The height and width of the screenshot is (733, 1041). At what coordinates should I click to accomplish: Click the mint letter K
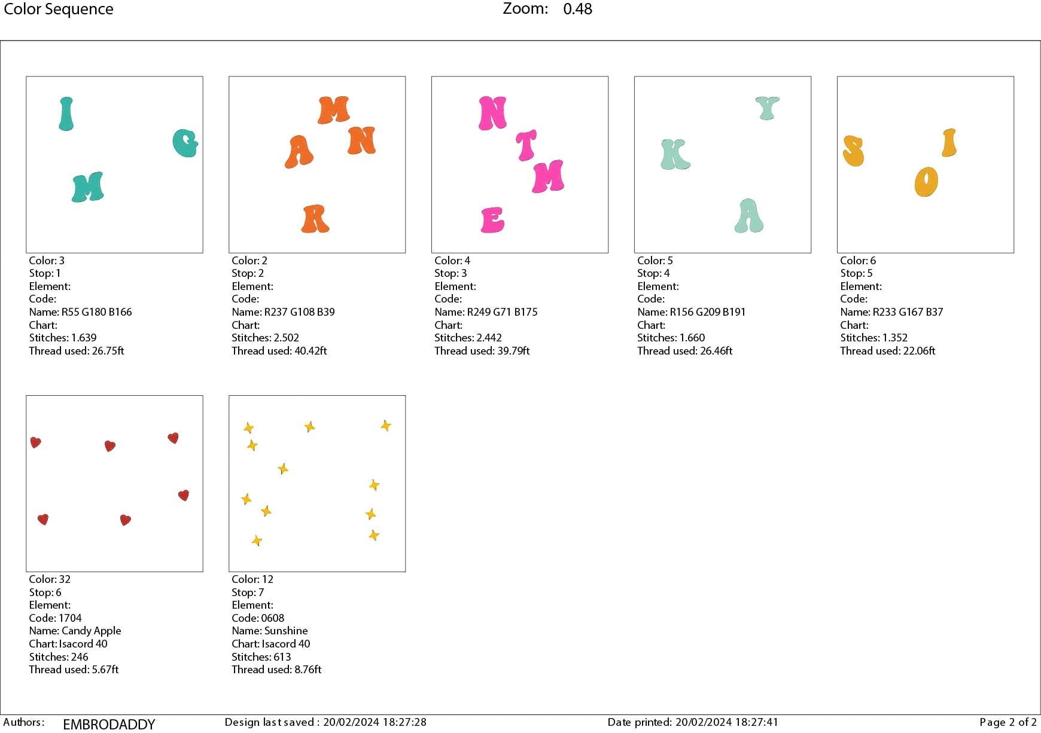(675, 154)
